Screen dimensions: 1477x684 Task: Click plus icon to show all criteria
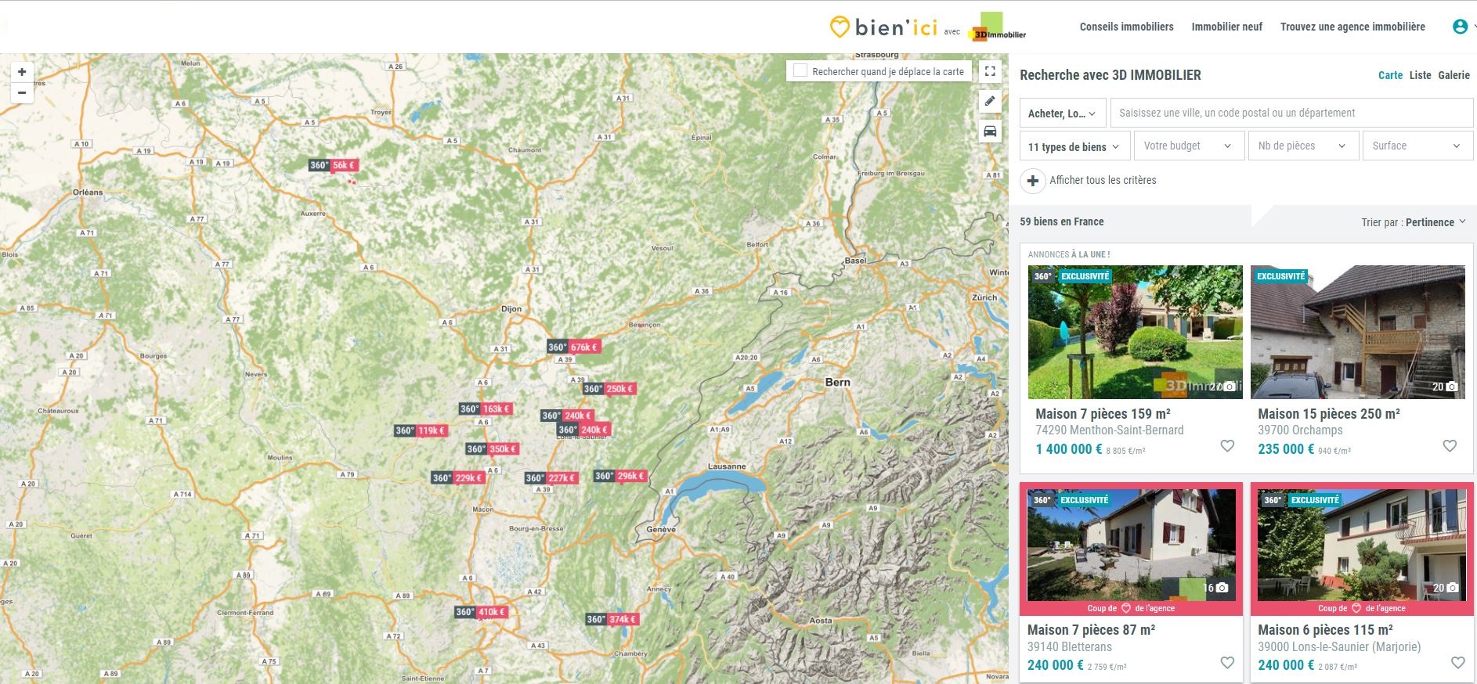tap(1033, 181)
